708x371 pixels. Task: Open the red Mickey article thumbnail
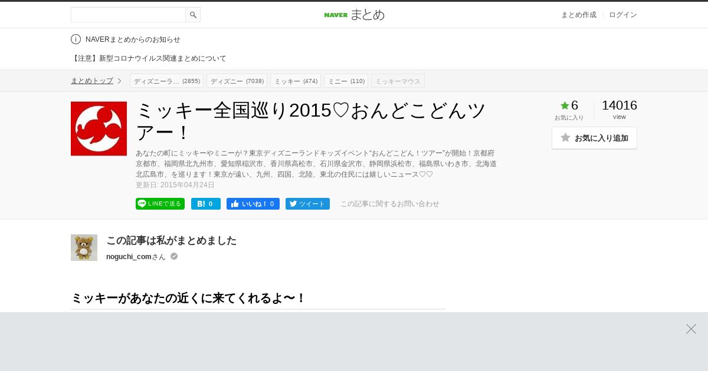[x=99, y=128]
